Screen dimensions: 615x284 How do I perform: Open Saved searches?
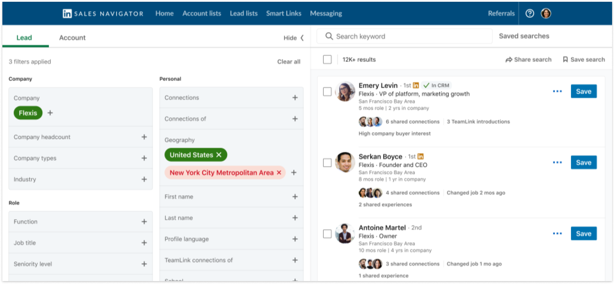[x=524, y=36]
